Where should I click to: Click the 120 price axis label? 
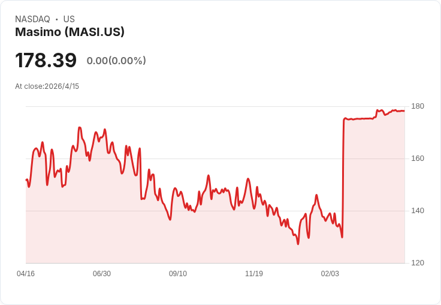[x=418, y=263]
